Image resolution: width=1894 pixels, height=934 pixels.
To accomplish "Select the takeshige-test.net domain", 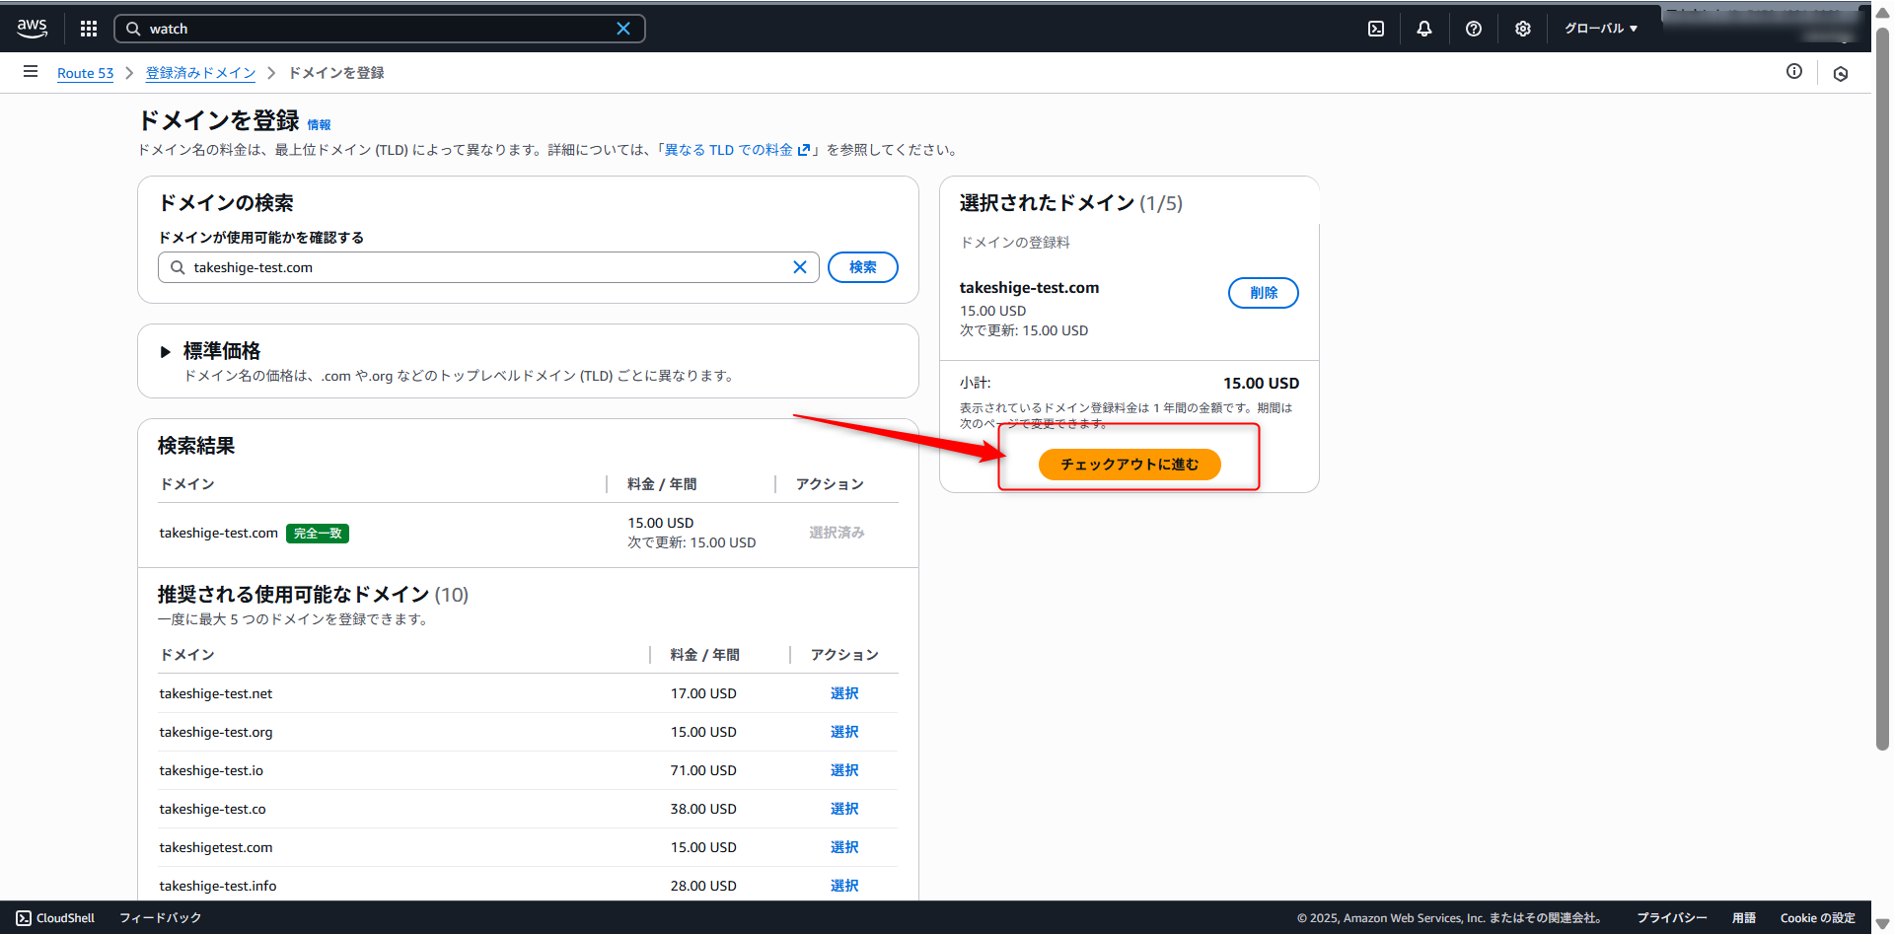I will pos(844,693).
